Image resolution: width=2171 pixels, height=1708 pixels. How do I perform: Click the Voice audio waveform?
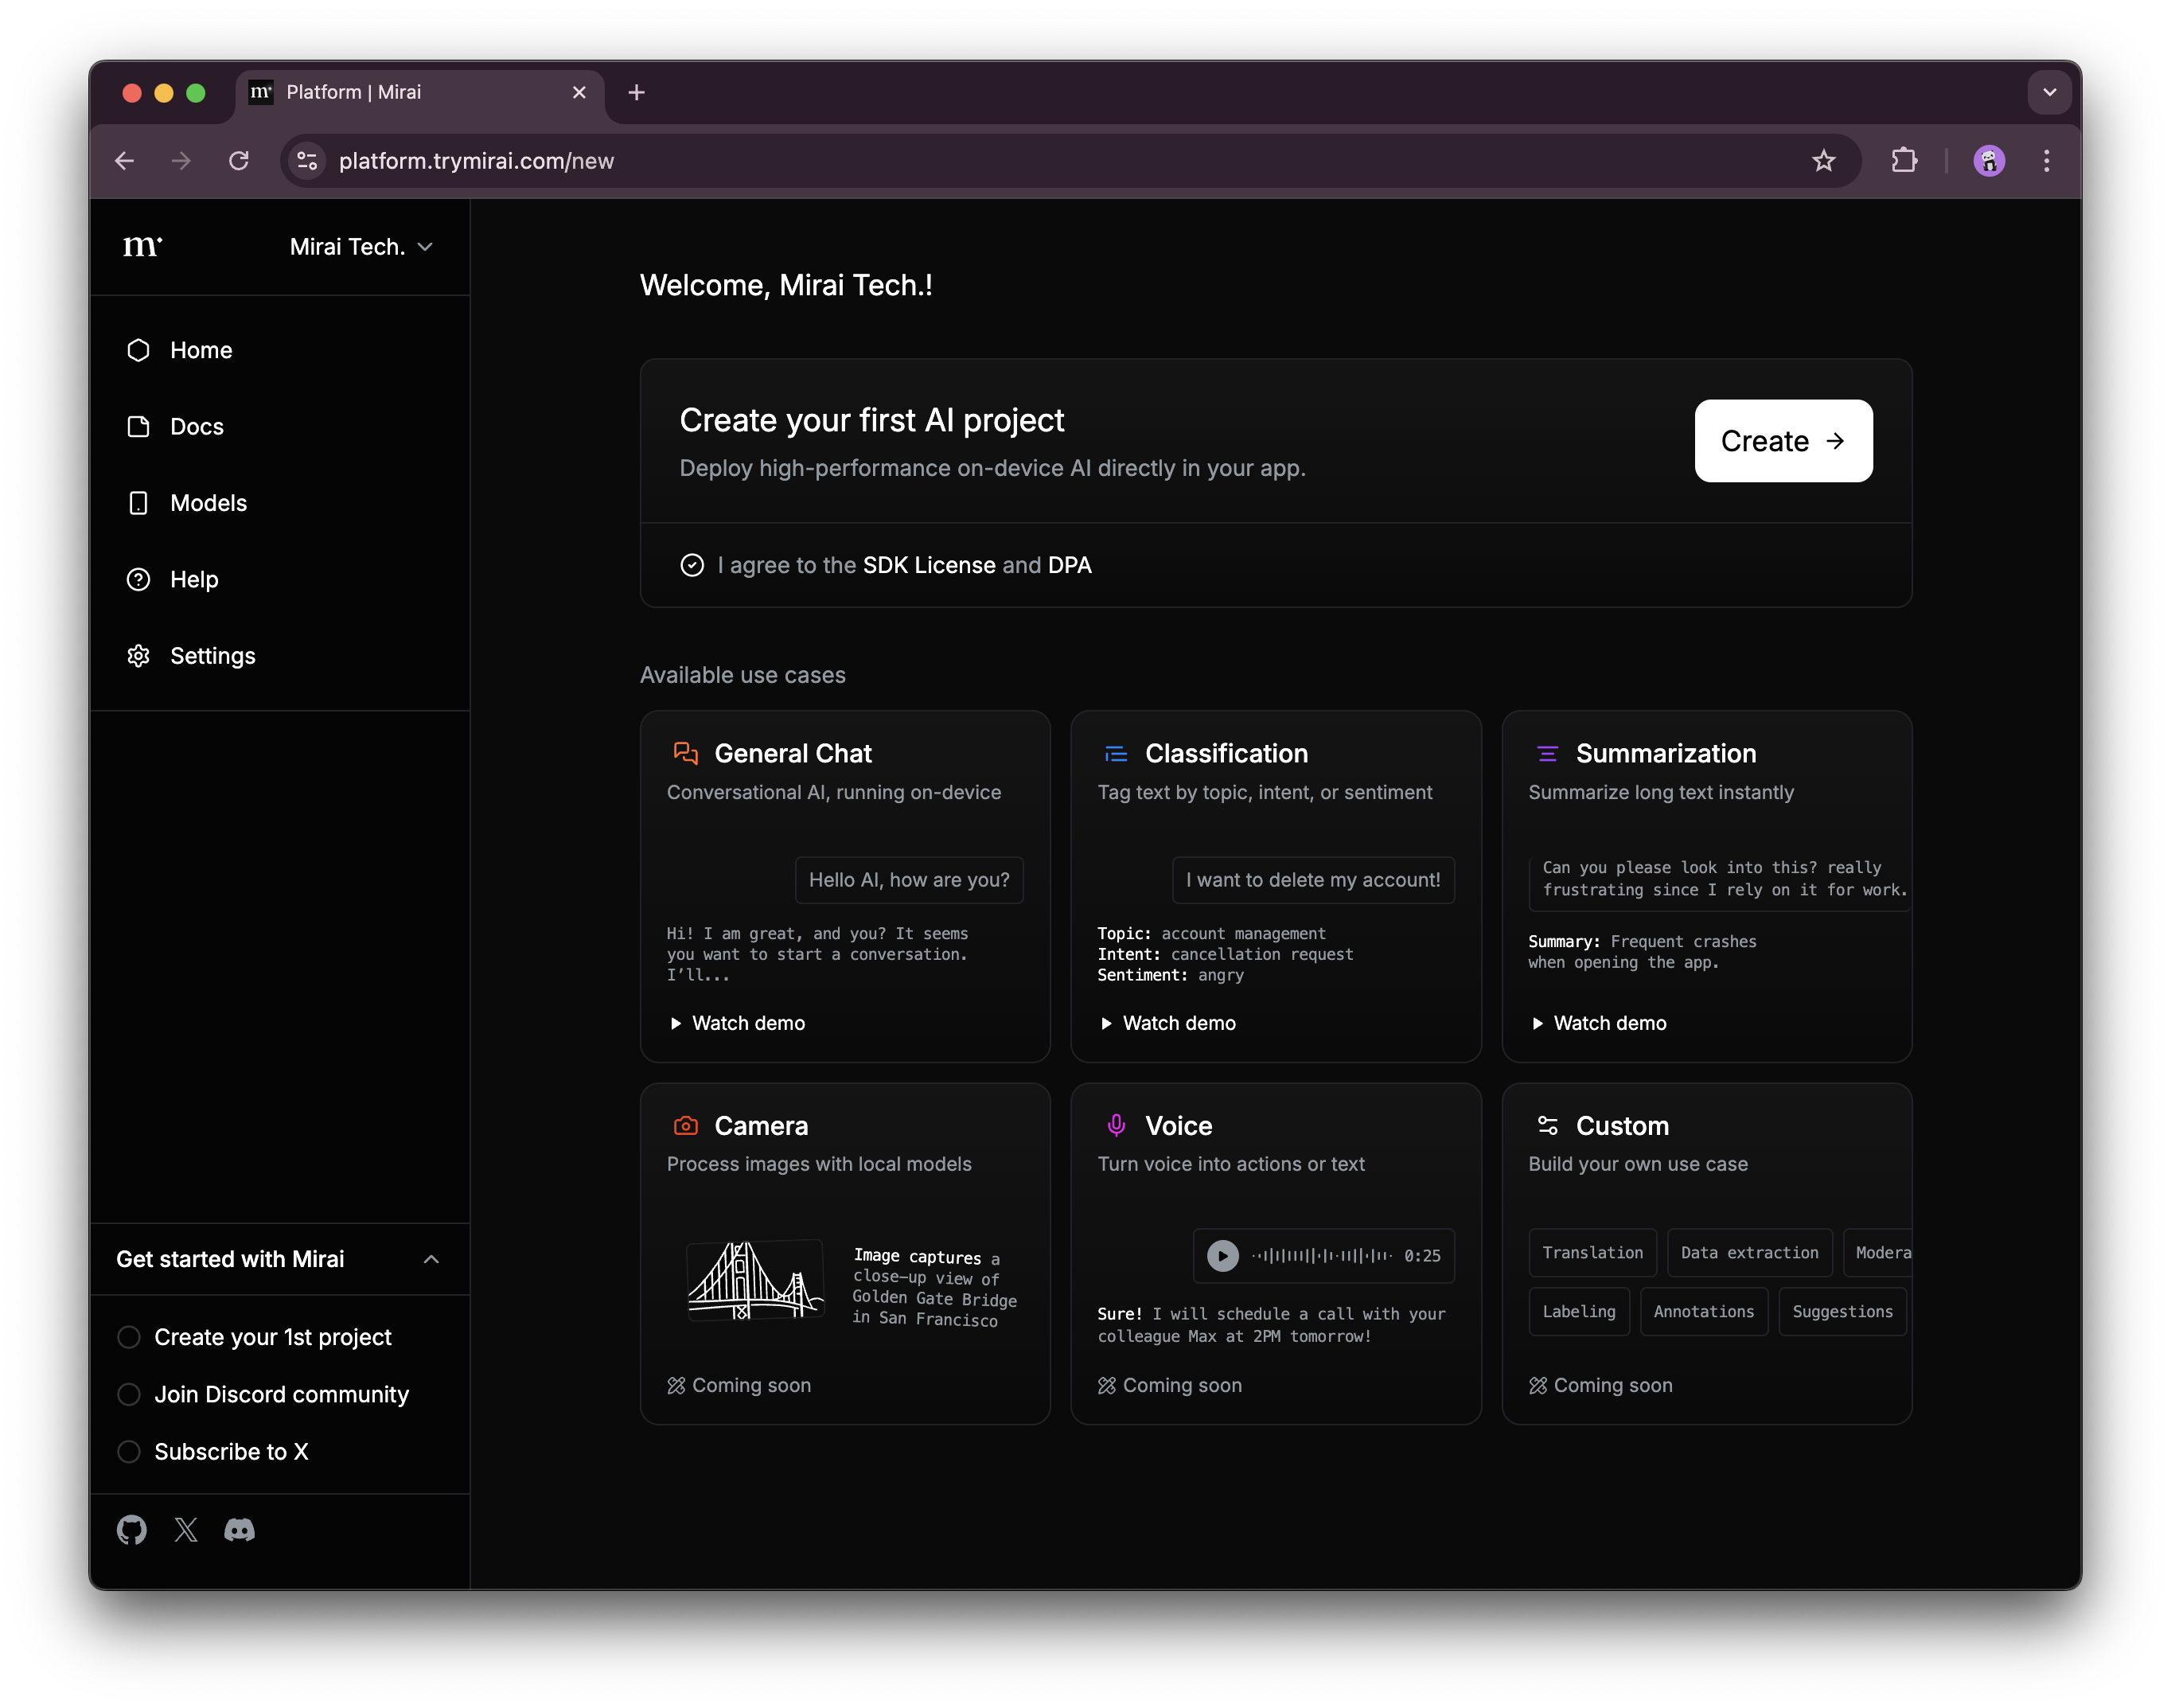coord(1320,1255)
